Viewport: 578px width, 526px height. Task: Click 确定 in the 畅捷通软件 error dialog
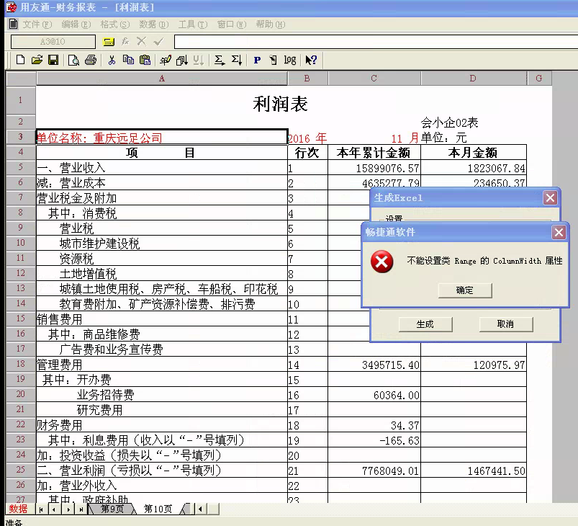(x=465, y=290)
